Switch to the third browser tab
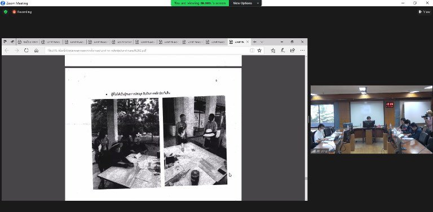This screenshot has height=212, width=433. 75,42
